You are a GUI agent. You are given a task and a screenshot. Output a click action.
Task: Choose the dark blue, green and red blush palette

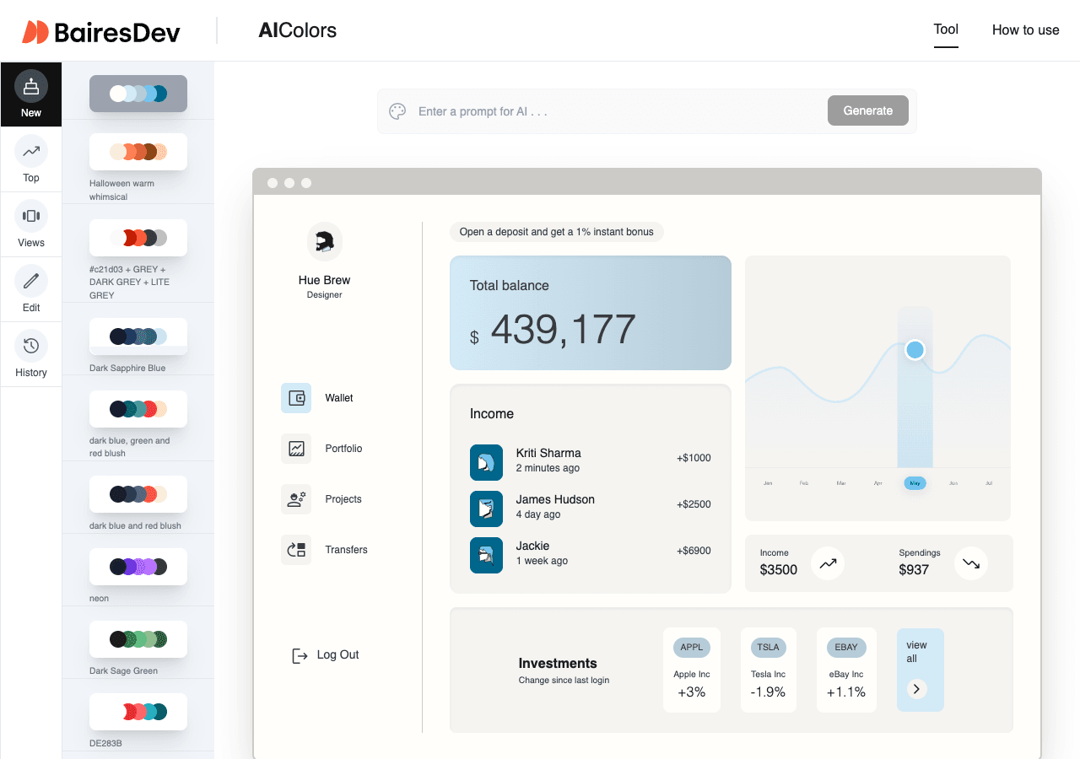tap(138, 409)
